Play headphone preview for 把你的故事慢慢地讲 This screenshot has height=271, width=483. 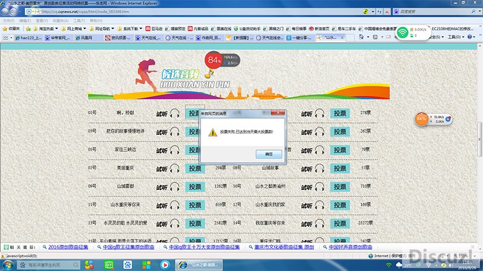[x=174, y=132]
